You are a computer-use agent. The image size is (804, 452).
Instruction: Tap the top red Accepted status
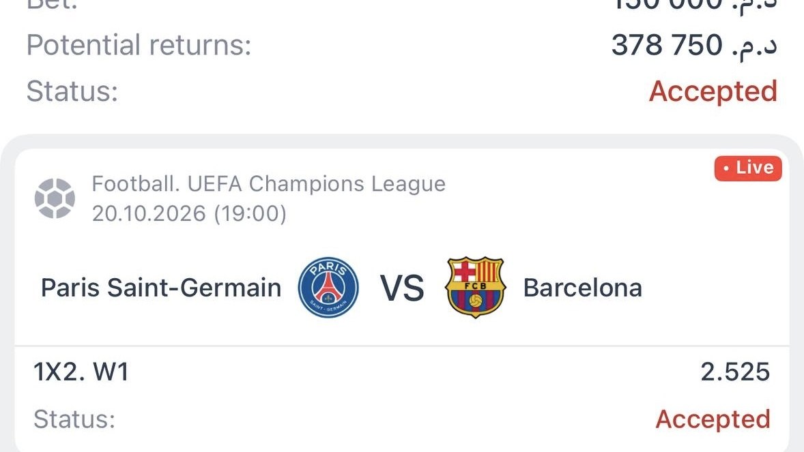pyautogui.click(x=713, y=91)
